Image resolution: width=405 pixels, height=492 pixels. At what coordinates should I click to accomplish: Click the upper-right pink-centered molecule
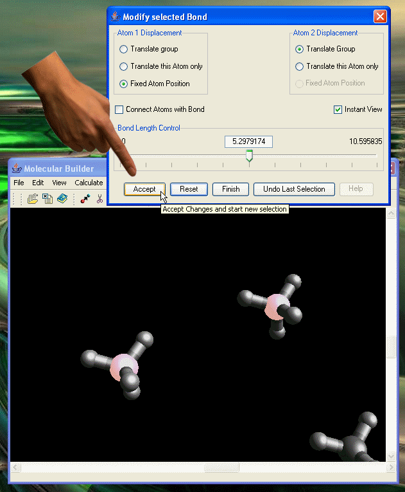[276, 307]
